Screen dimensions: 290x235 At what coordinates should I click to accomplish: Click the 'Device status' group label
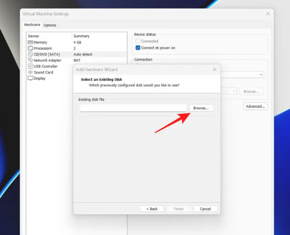pyautogui.click(x=145, y=34)
